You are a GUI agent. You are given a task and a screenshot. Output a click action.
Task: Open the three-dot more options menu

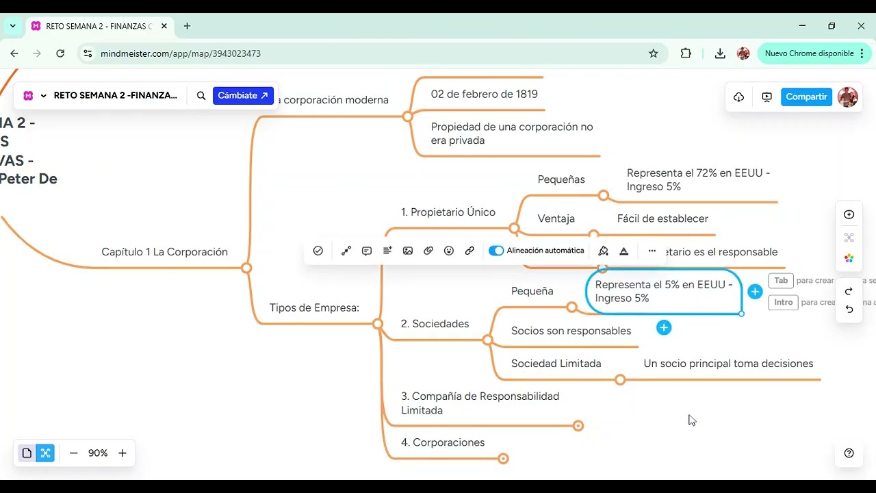point(652,251)
